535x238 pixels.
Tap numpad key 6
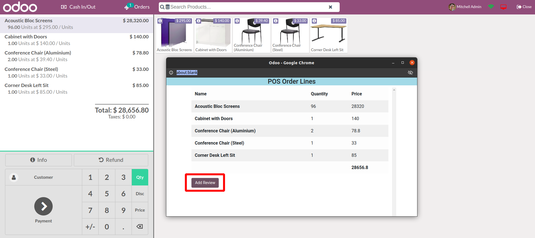pos(123,194)
